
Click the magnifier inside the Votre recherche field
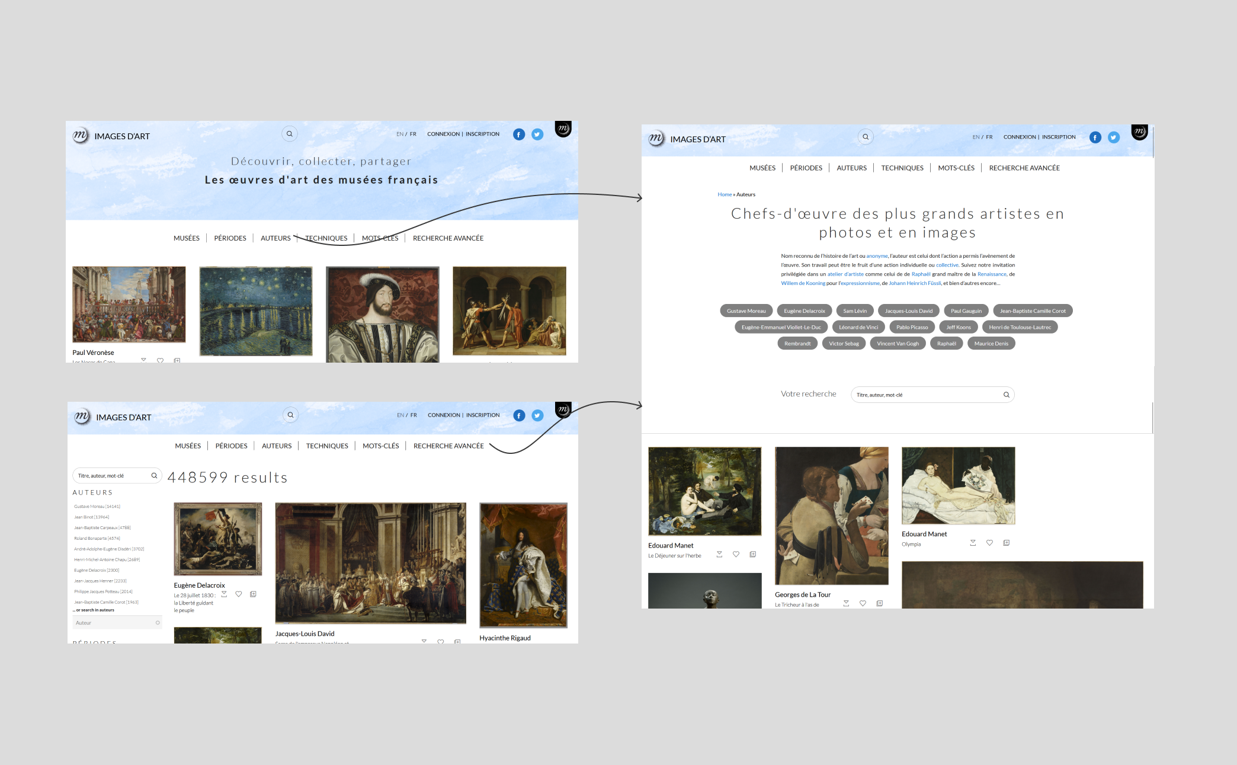(x=1006, y=395)
